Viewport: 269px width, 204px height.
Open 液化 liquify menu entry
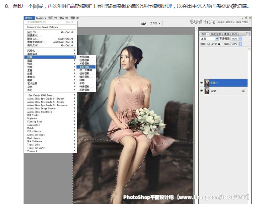[x=50, y=39]
